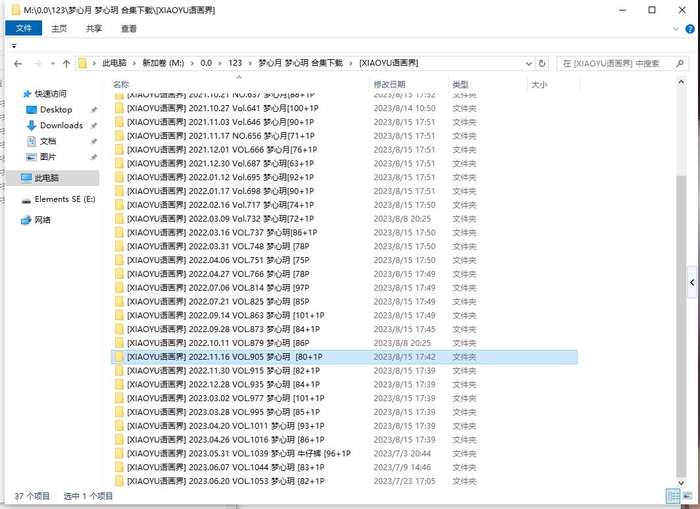The image size is (700, 509).
Task: Select folder icon of Vol.695 梦心玥[92+1P
Action: click(119, 178)
